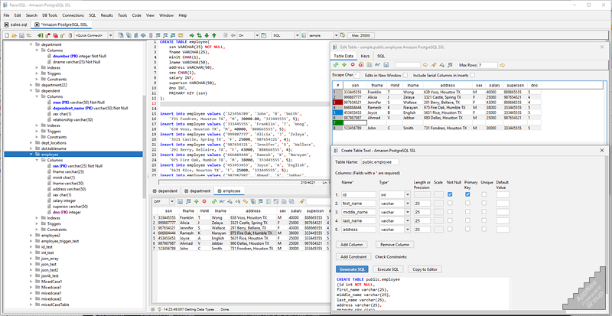This screenshot has width=612, height=316.
Task: Click green plus add-row icon in Edit Table
Action: point(344,65)
